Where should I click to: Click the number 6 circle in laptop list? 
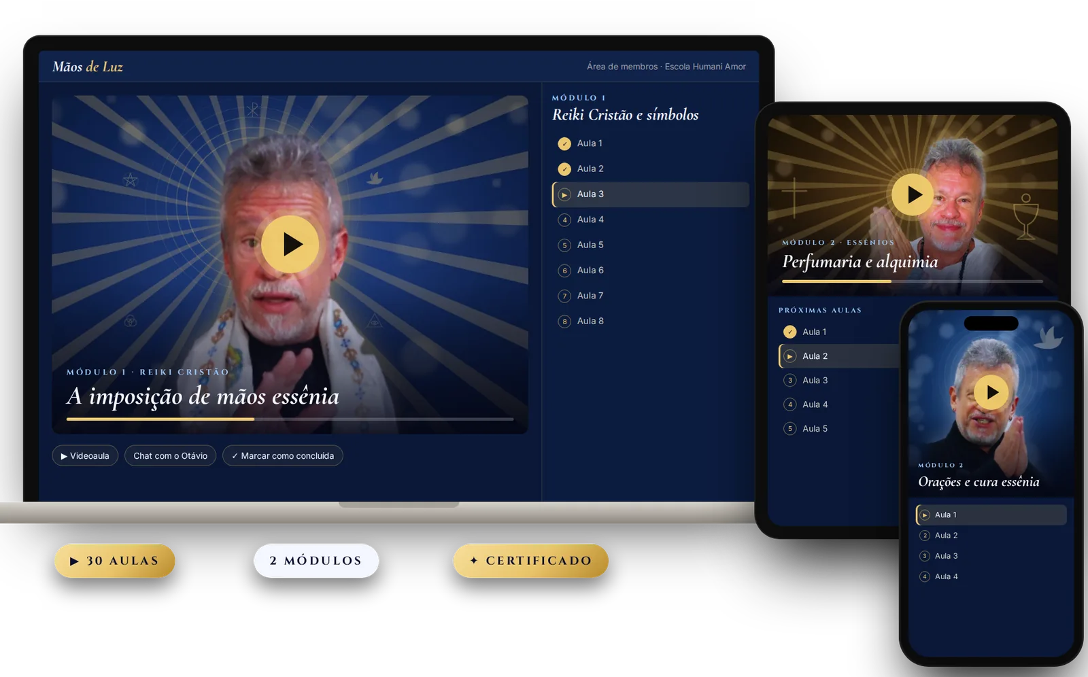pyautogui.click(x=564, y=271)
